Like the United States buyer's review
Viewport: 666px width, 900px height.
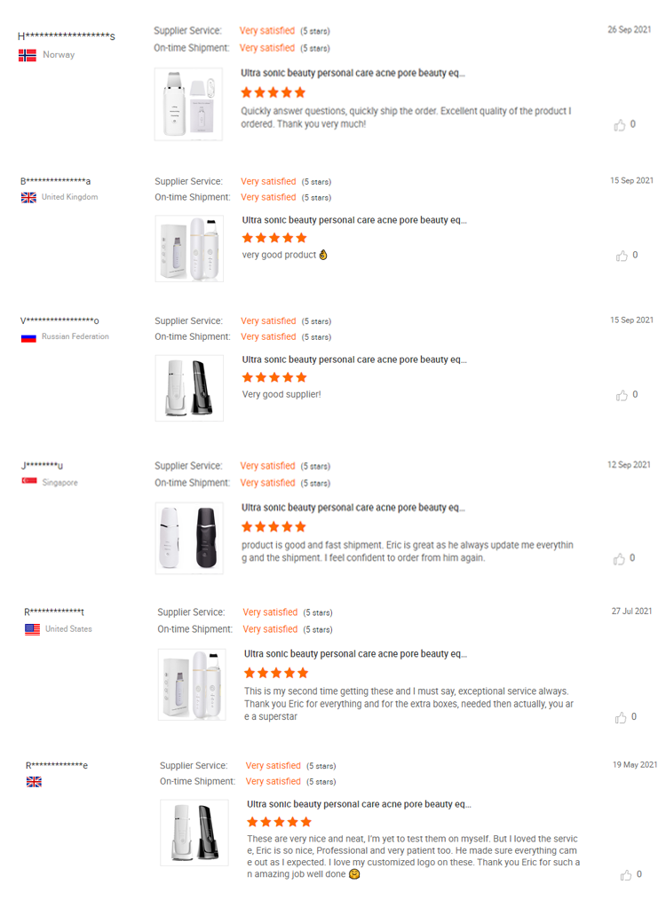coord(622,717)
